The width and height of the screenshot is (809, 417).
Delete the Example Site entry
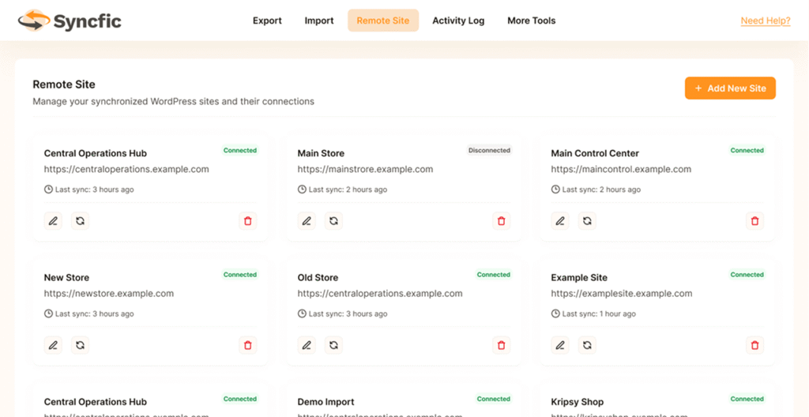pos(754,345)
